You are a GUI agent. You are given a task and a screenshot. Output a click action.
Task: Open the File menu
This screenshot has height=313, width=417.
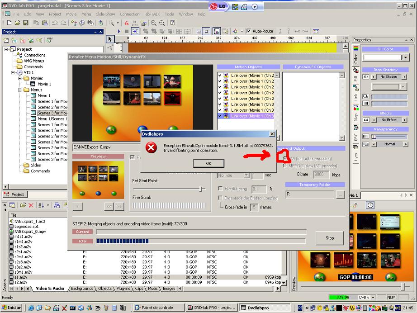pyautogui.click(x=16, y=14)
